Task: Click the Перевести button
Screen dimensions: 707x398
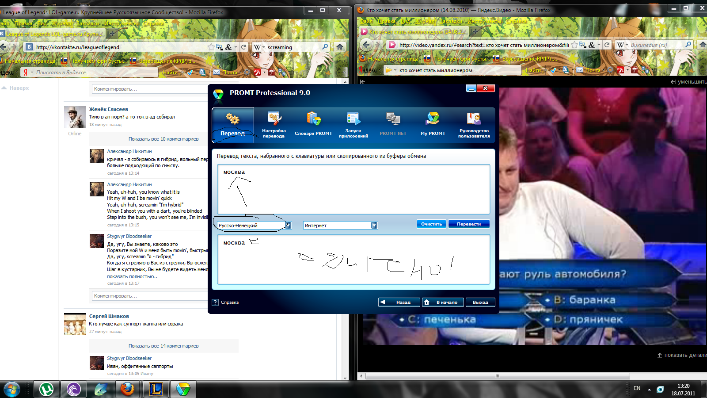Action: click(469, 224)
